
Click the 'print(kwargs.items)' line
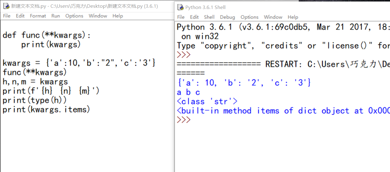[46, 109]
